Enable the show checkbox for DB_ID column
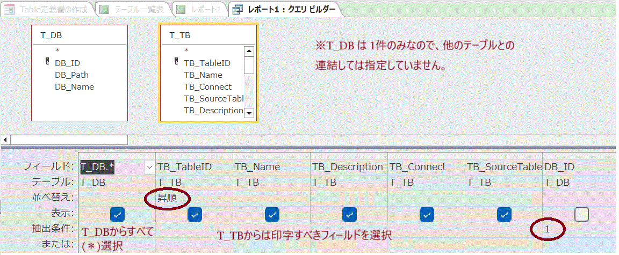The image size is (619, 255). [x=581, y=215]
